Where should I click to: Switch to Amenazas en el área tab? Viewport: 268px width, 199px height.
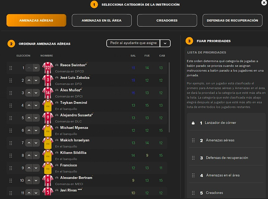(102, 20)
